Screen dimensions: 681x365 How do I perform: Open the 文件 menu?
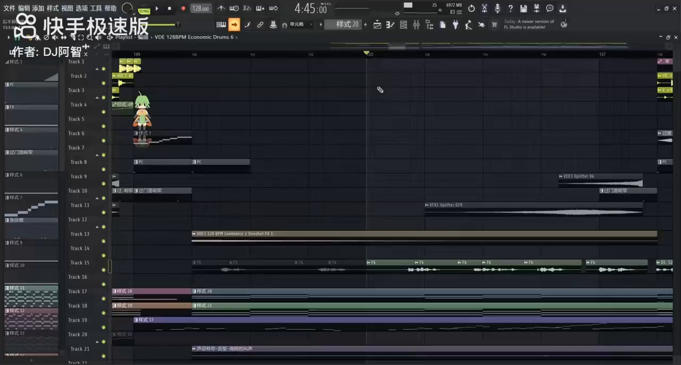point(10,9)
